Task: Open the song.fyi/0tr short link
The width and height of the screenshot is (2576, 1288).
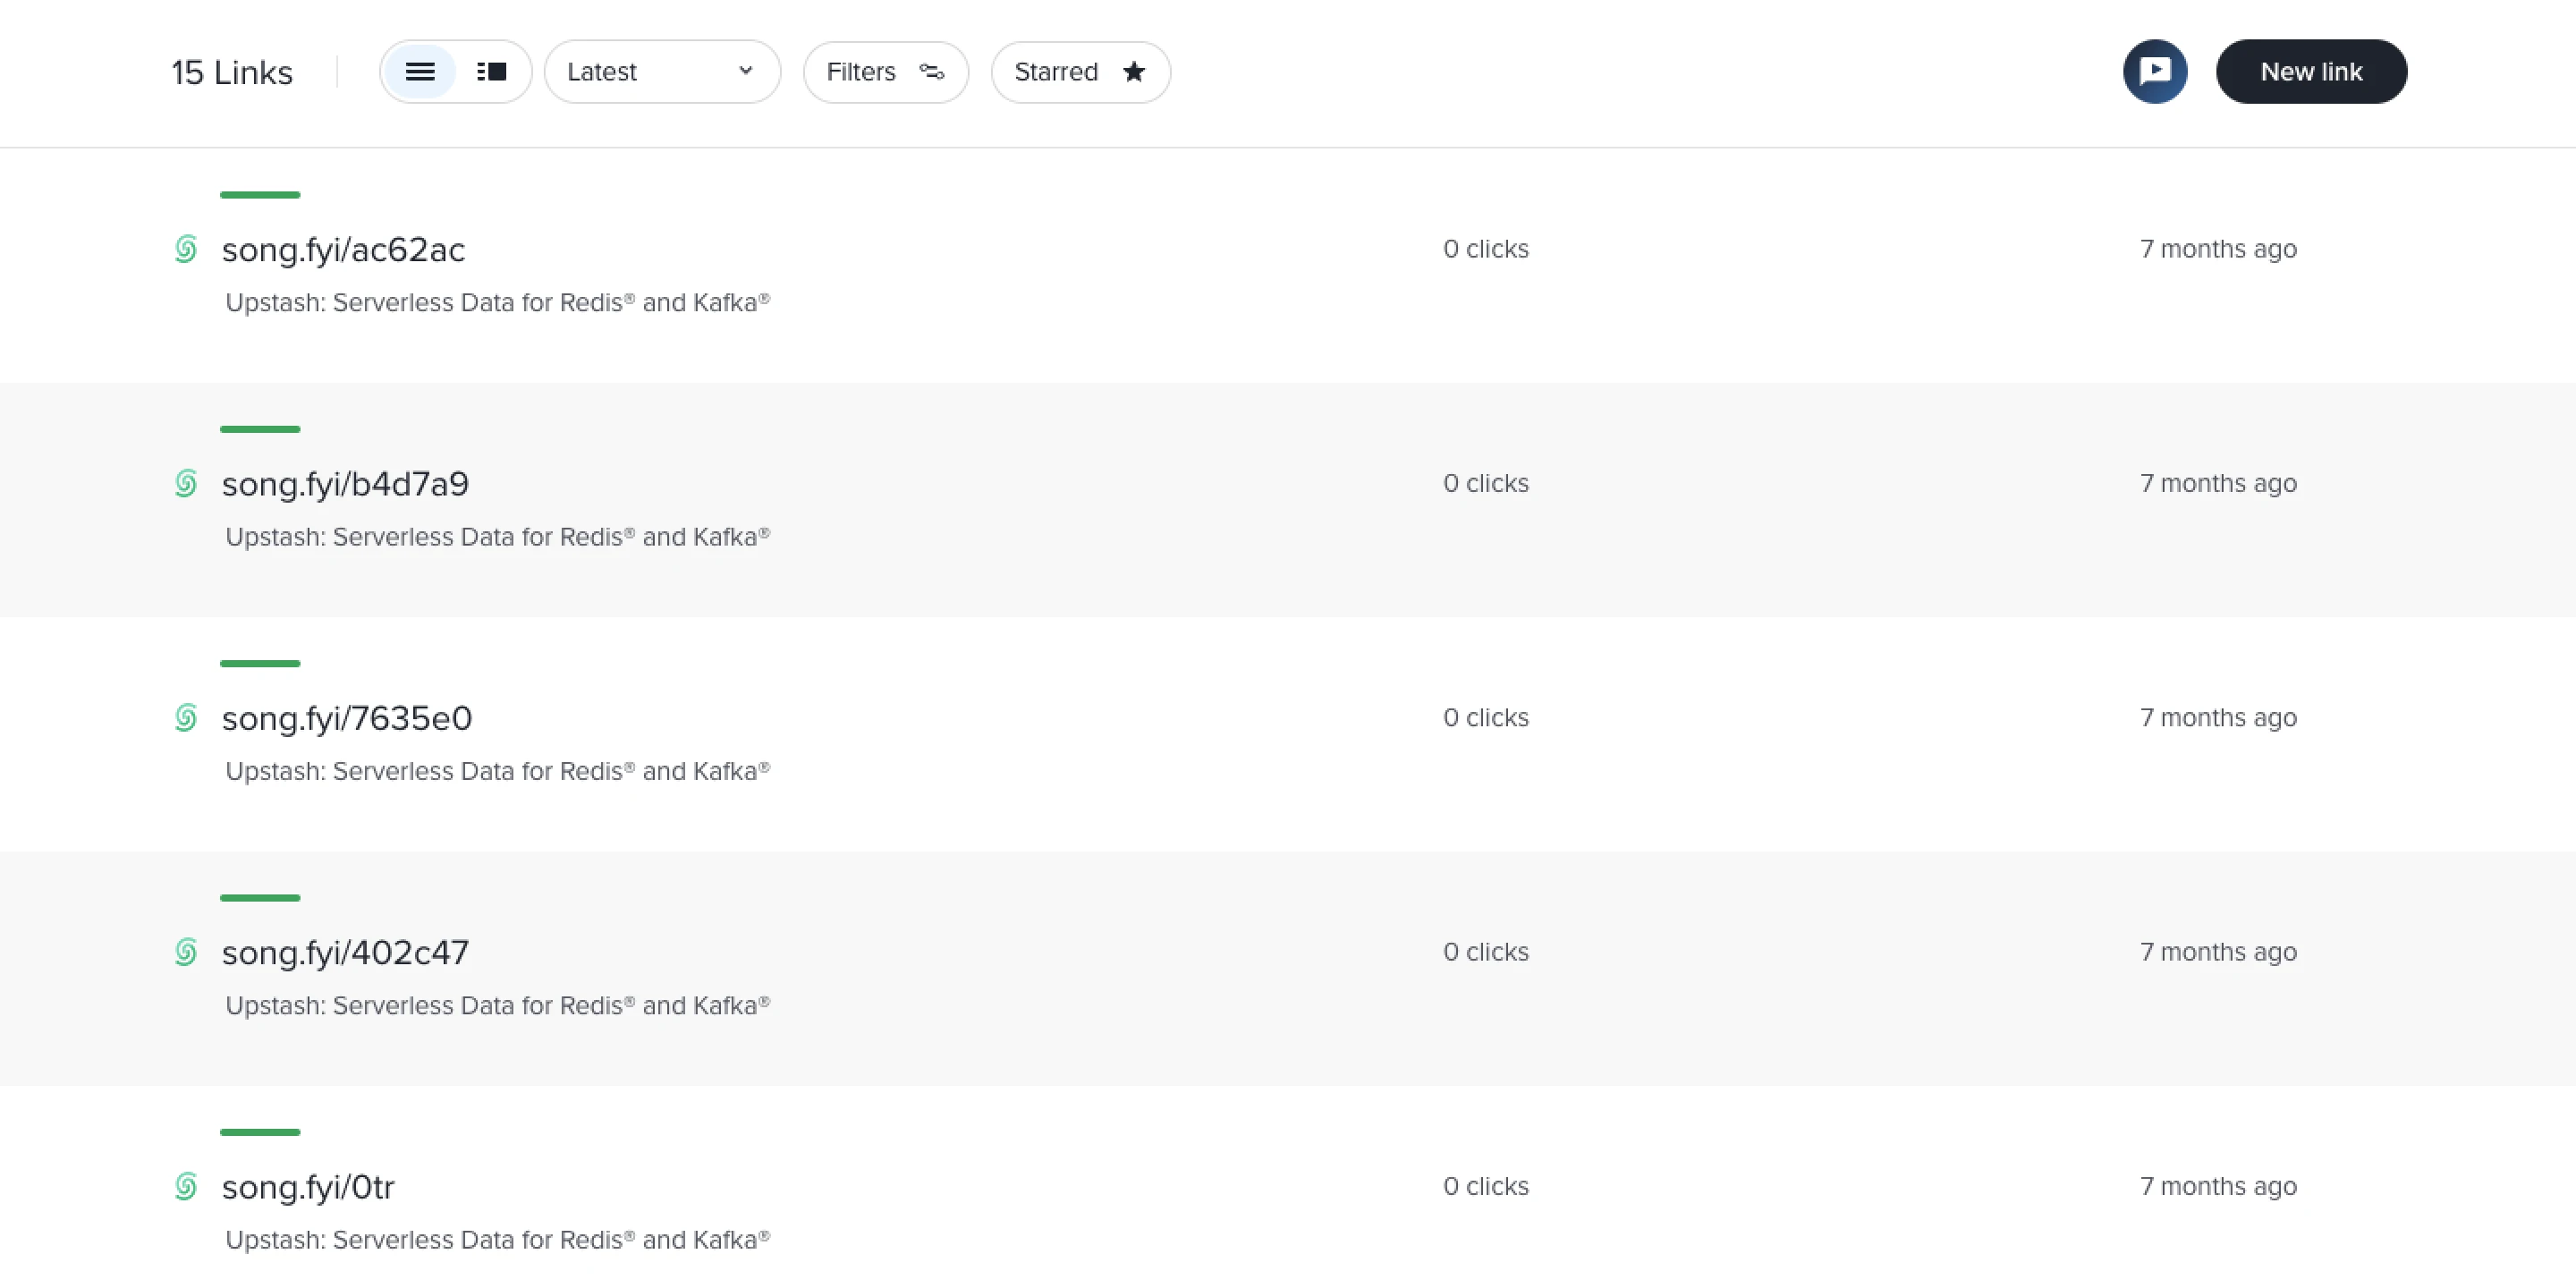Action: (x=308, y=1187)
